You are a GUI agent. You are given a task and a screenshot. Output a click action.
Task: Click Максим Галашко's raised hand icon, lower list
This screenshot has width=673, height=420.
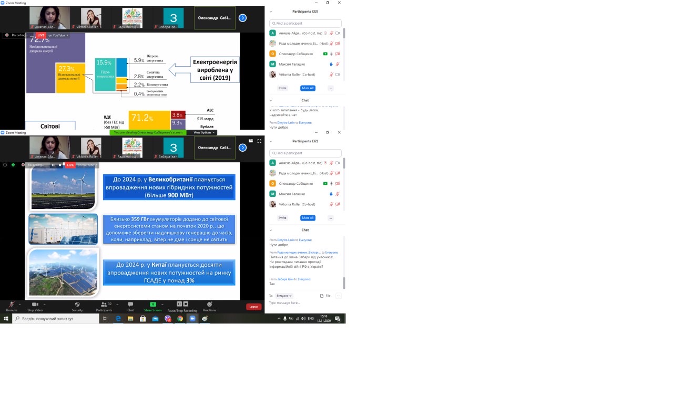331,194
